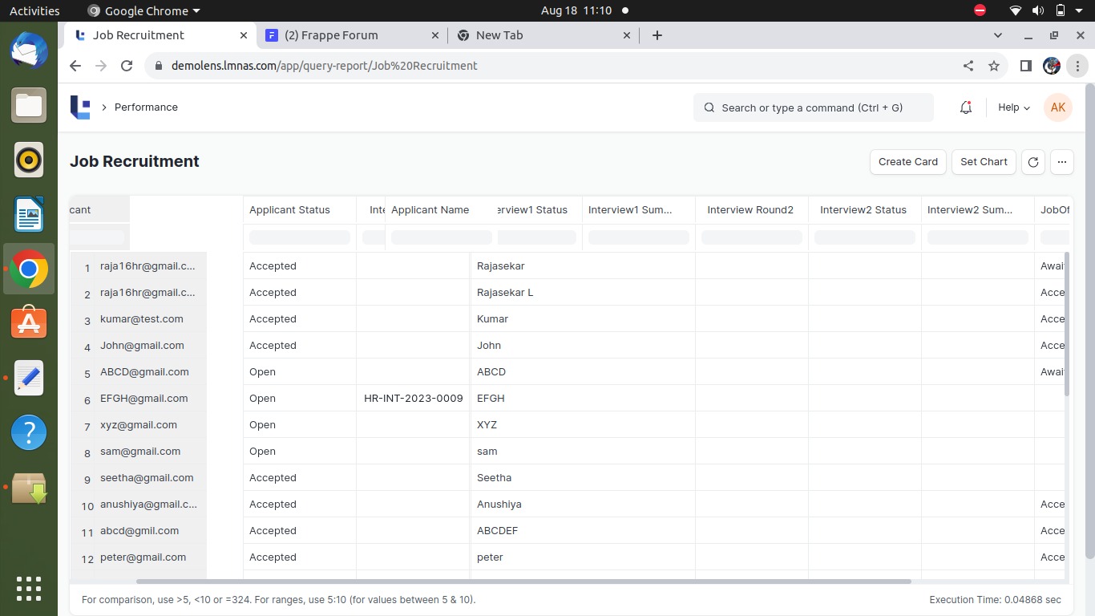Click the browser address bar
1095x616 pixels.
pyautogui.click(x=553, y=66)
